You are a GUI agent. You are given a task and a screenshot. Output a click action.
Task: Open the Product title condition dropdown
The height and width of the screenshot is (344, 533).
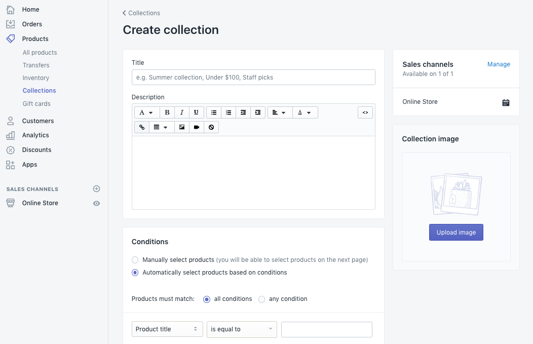click(167, 329)
